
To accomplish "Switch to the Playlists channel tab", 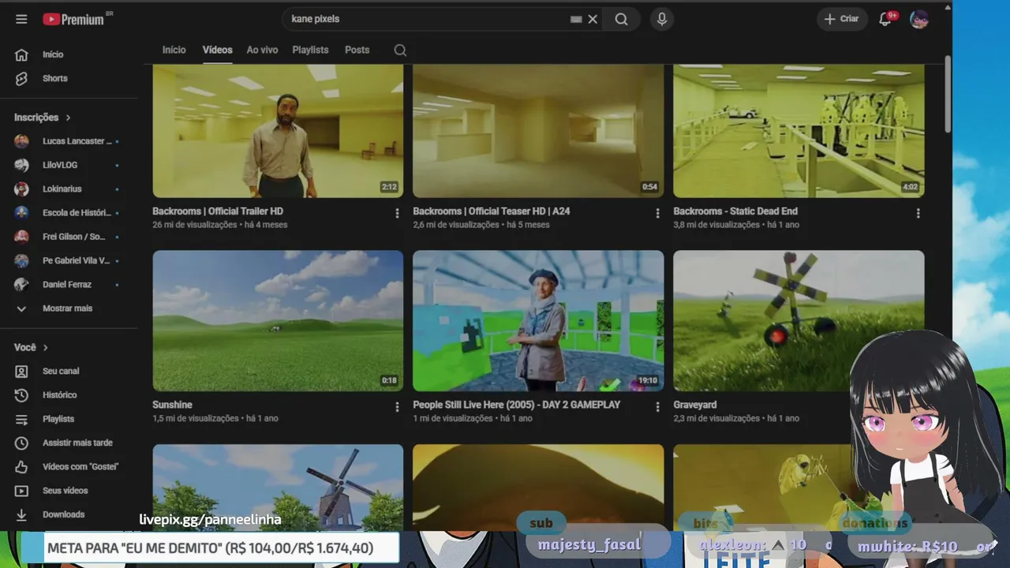I will click(x=310, y=50).
